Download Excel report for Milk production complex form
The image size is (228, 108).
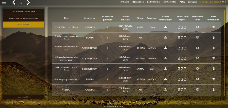pyautogui.click(x=179, y=59)
